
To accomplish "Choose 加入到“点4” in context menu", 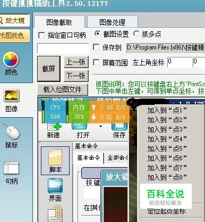I will coord(167,139).
